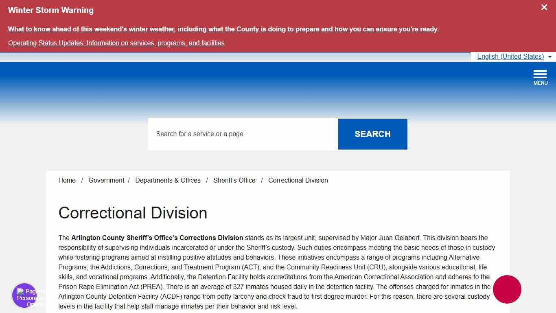Visit the Sheriff's Office breadcrumb link
This screenshot has height=313, width=556.
click(234, 180)
